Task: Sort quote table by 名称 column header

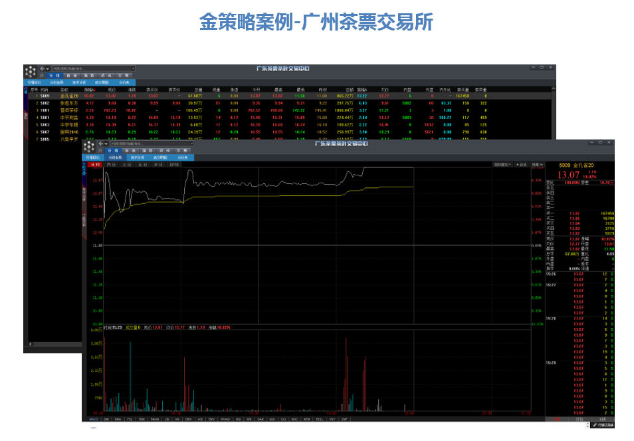Action: (x=64, y=90)
